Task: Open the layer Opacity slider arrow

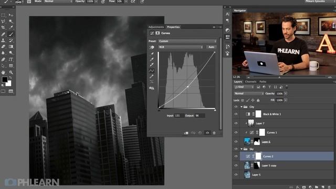Action: [286, 93]
